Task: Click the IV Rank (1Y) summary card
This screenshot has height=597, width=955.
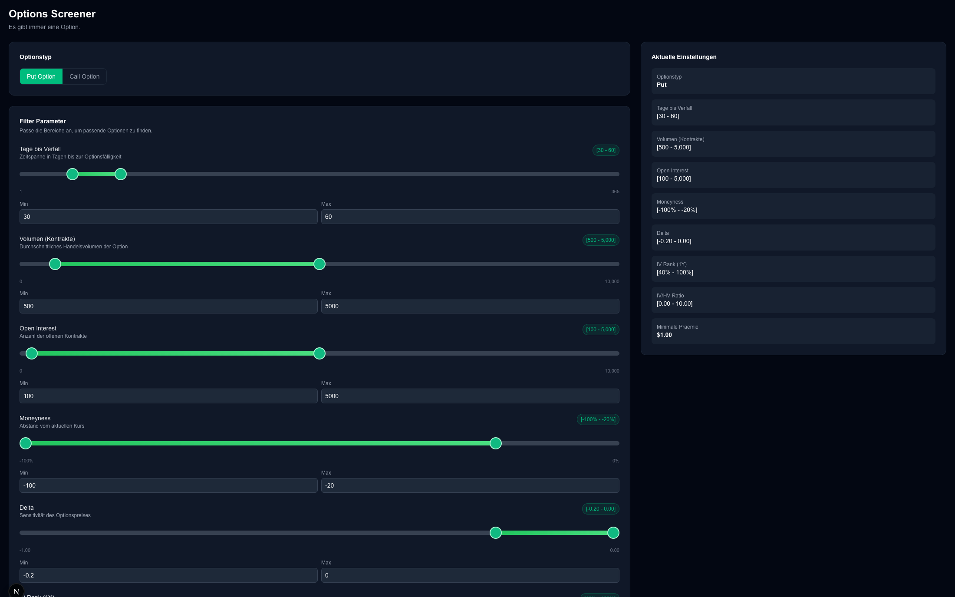Action: [x=793, y=269]
